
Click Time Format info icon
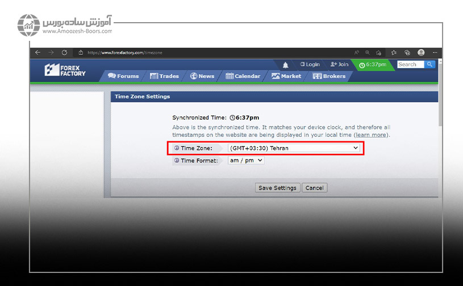coord(177,161)
